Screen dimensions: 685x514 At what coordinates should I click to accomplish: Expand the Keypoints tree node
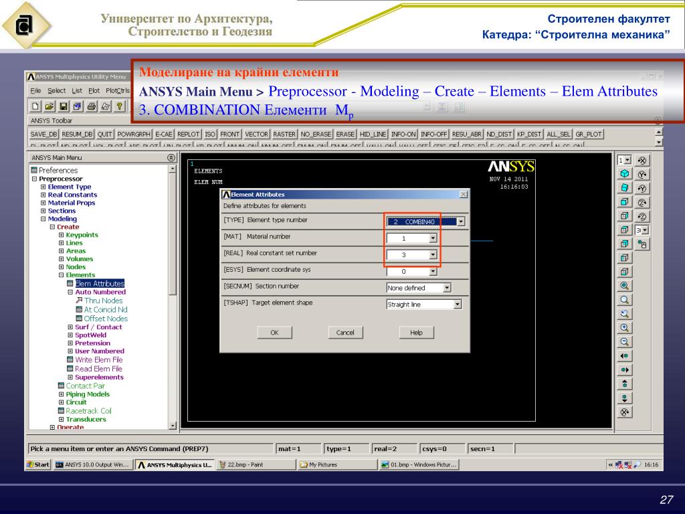(x=61, y=235)
